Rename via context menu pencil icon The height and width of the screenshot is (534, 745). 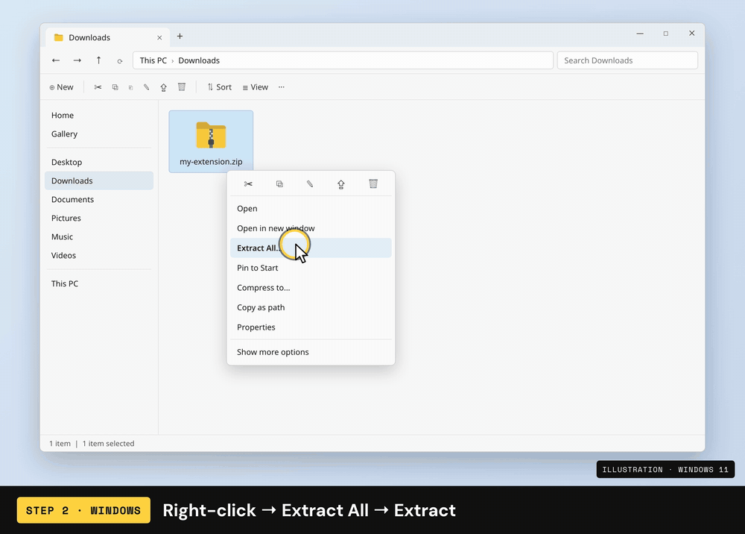310,184
